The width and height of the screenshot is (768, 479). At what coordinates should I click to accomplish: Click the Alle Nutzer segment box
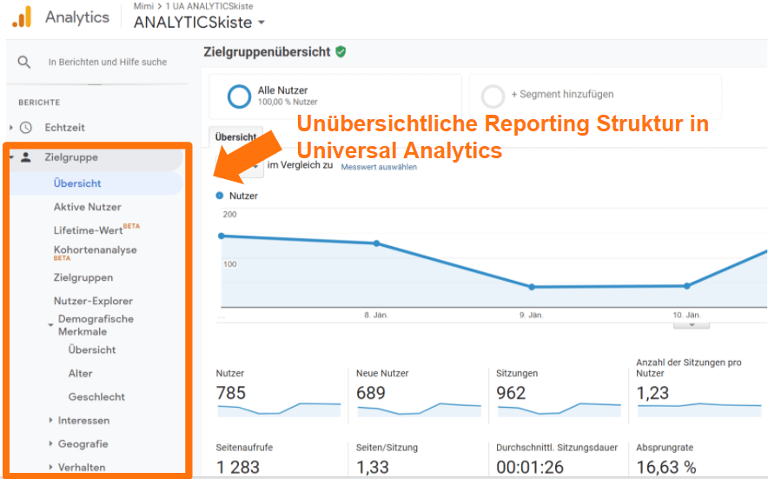pyautogui.click(x=335, y=96)
